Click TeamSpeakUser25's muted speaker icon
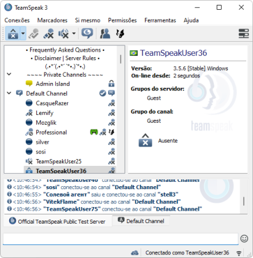253x258 pixels. pyautogui.click(x=29, y=161)
